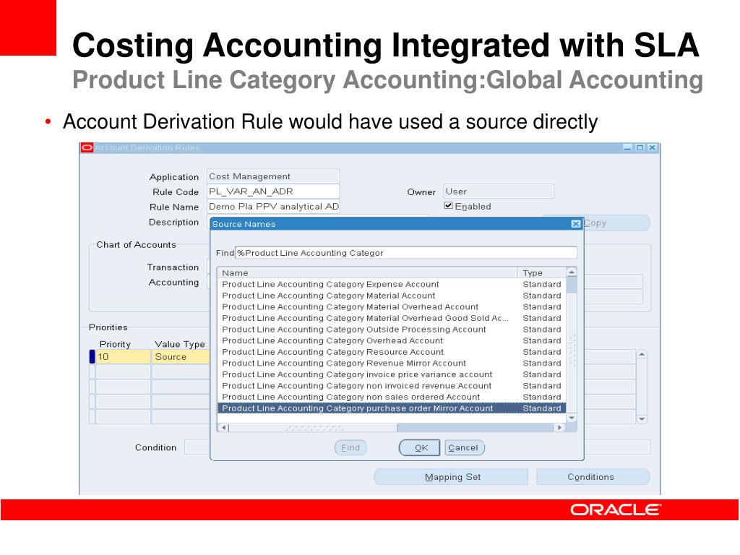This screenshot has width=740, height=555.
Task: Select Category invoice price variance account row
Action: coord(391,375)
